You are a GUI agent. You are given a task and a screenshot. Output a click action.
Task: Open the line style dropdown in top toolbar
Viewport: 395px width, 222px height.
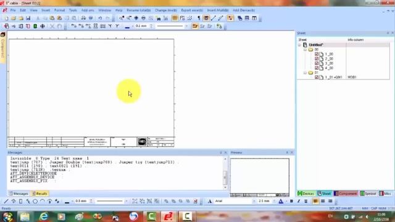[x=186, y=26]
